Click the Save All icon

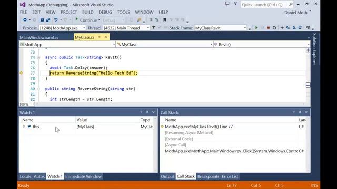click(x=48, y=20)
